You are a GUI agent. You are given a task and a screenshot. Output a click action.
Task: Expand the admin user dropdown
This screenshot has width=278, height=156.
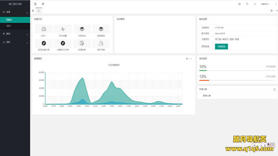point(265,4)
